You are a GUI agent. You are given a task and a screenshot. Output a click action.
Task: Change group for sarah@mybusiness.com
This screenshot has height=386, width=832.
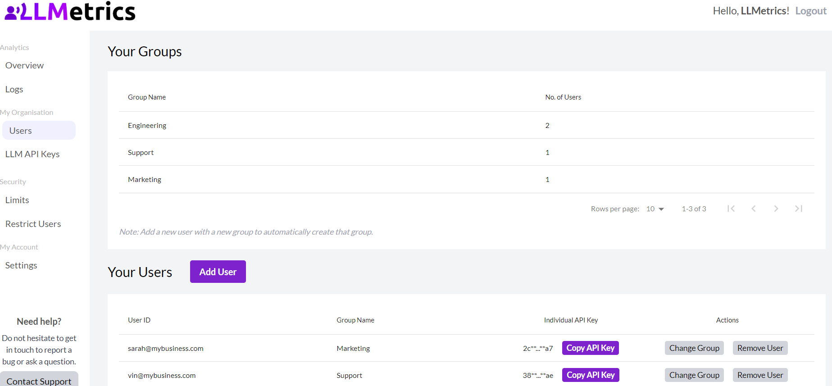(694, 348)
